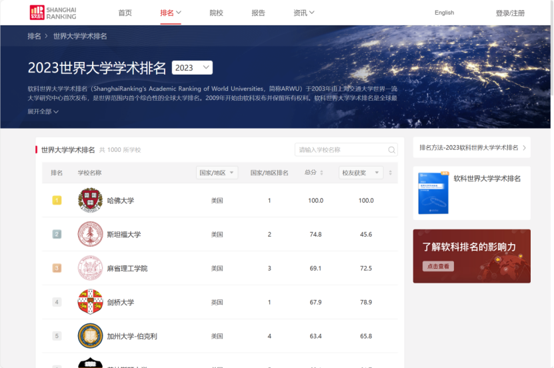The width and height of the screenshot is (554, 368).
Task: Click MIT total score 69.1
Action: [x=315, y=269]
